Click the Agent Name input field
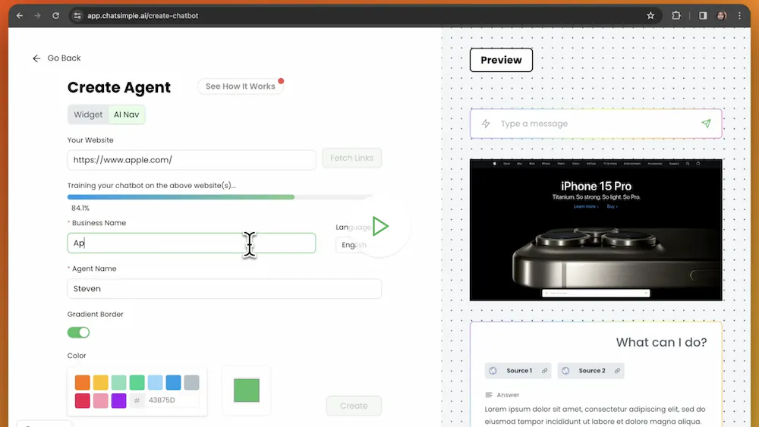The width and height of the screenshot is (759, 427). (x=224, y=289)
